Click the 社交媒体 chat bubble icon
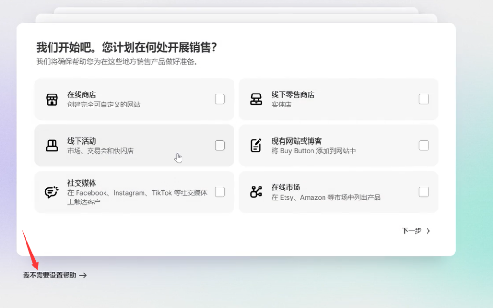The width and height of the screenshot is (493, 308). [x=52, y=192]
